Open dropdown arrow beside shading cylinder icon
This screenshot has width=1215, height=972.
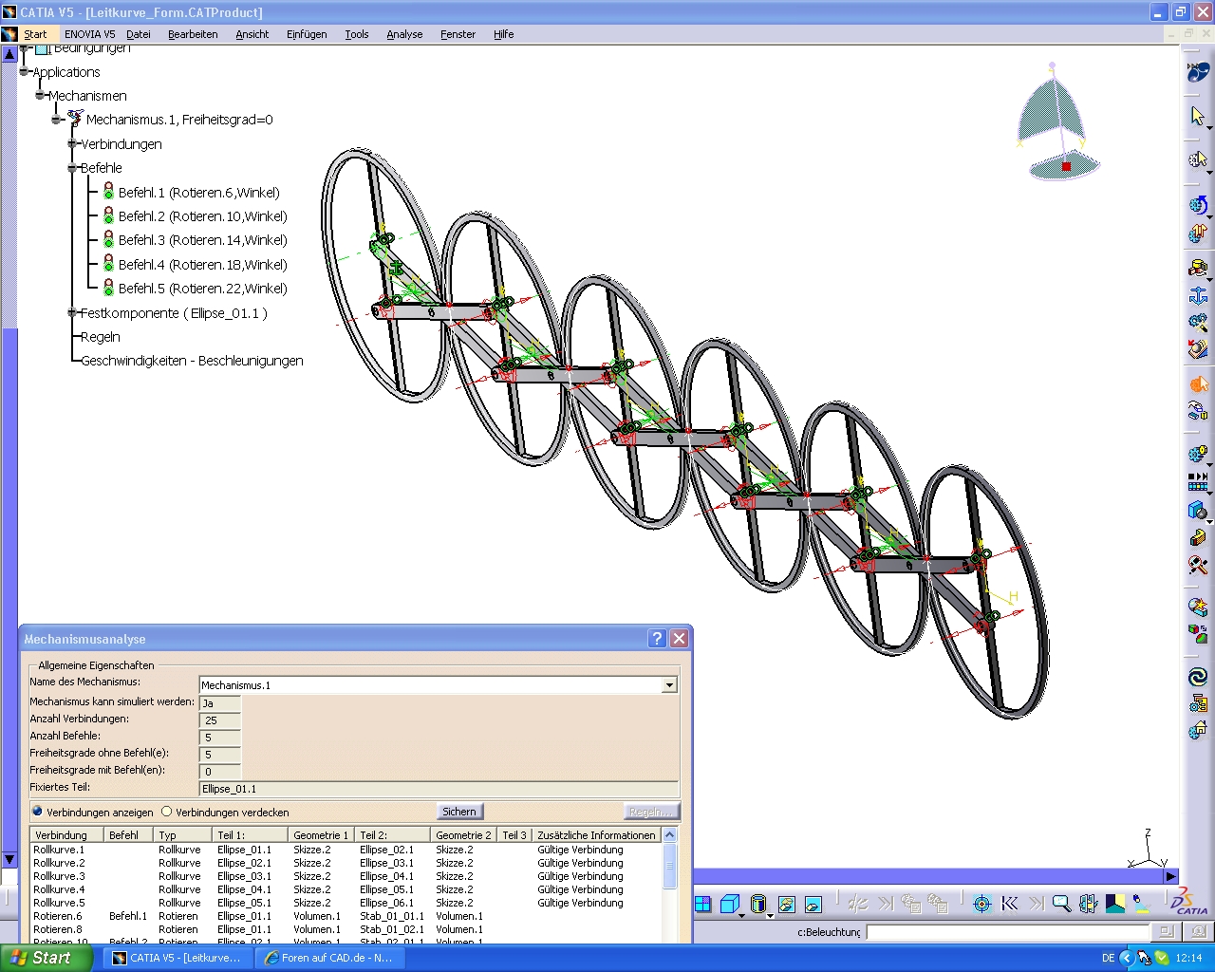[x=770, y=914]
